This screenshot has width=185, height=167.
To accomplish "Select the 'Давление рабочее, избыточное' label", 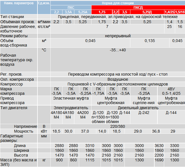I will 18,29.
